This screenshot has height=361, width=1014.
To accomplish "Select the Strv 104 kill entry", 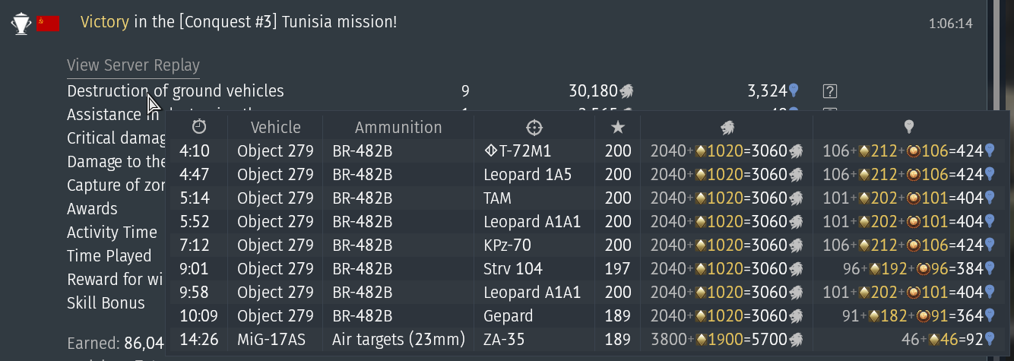I will pos(587,269).
